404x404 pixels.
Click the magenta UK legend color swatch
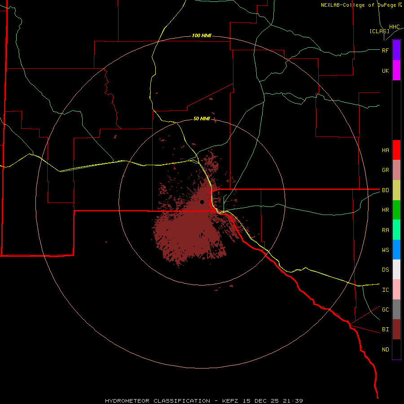(396, 70)
